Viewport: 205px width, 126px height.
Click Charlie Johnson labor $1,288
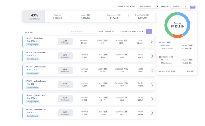coord(103,72)
